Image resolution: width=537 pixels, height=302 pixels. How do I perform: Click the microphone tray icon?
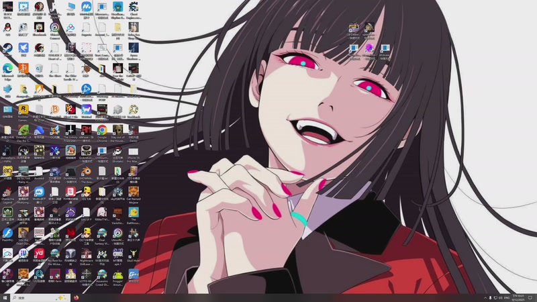tap(490, 298)
